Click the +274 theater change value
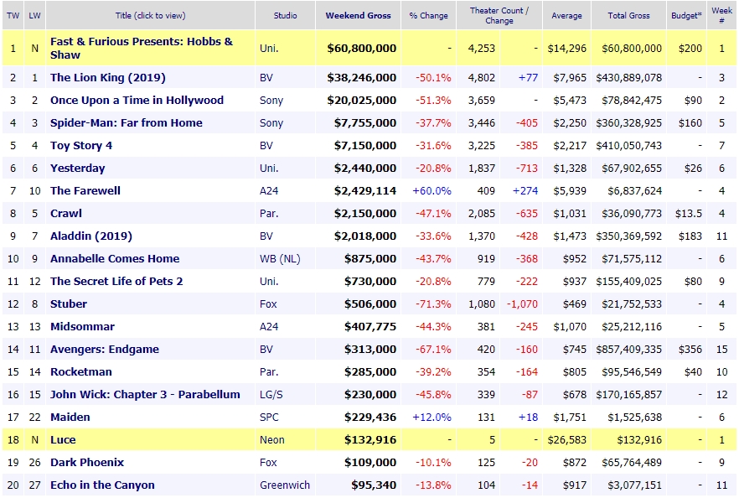The width and height of the screenshot is (739, 498). pyautogui.click(x=525, y=191)
